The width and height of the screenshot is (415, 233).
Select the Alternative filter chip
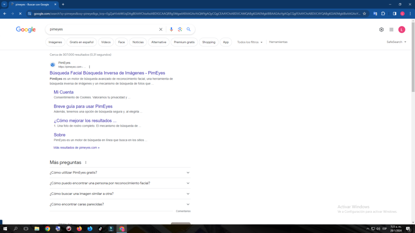pos(159,42)
